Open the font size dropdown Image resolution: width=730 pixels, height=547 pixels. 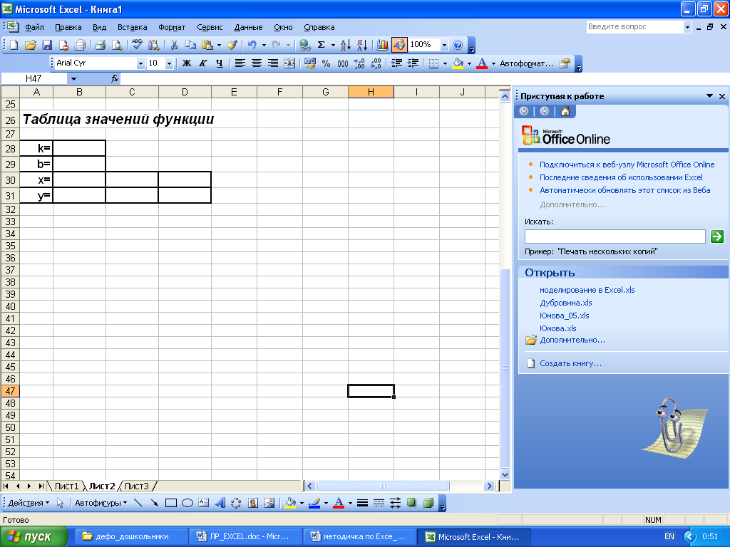click(x=170, y=63)
